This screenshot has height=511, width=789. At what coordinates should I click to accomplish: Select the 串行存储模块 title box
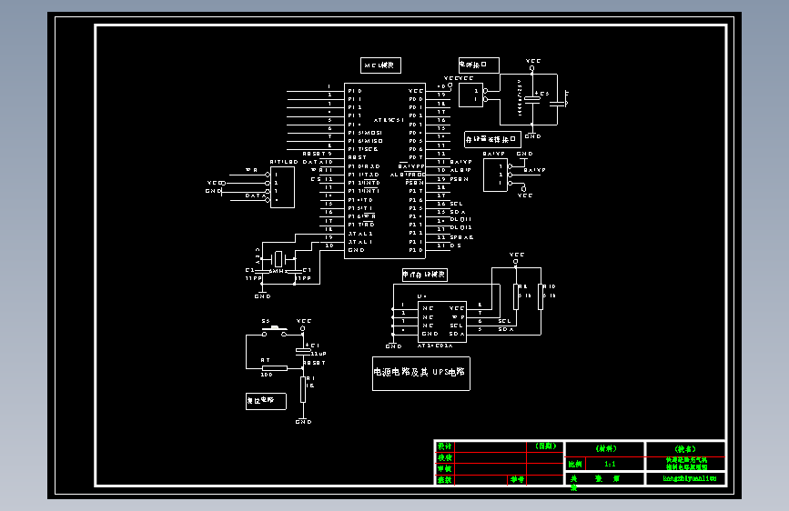coord(425,275)
